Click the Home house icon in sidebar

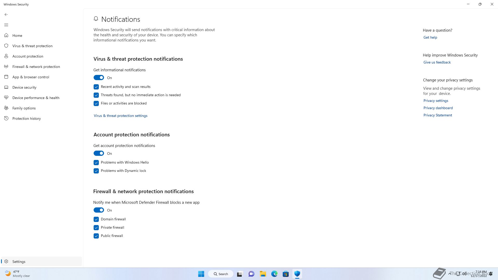coord(6,35)
